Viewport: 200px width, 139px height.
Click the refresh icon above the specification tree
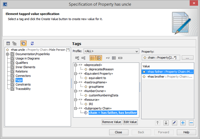coord(32,43)
